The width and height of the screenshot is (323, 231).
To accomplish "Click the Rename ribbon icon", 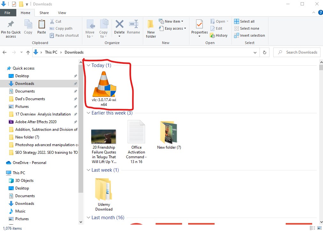I will pos(134,24).
